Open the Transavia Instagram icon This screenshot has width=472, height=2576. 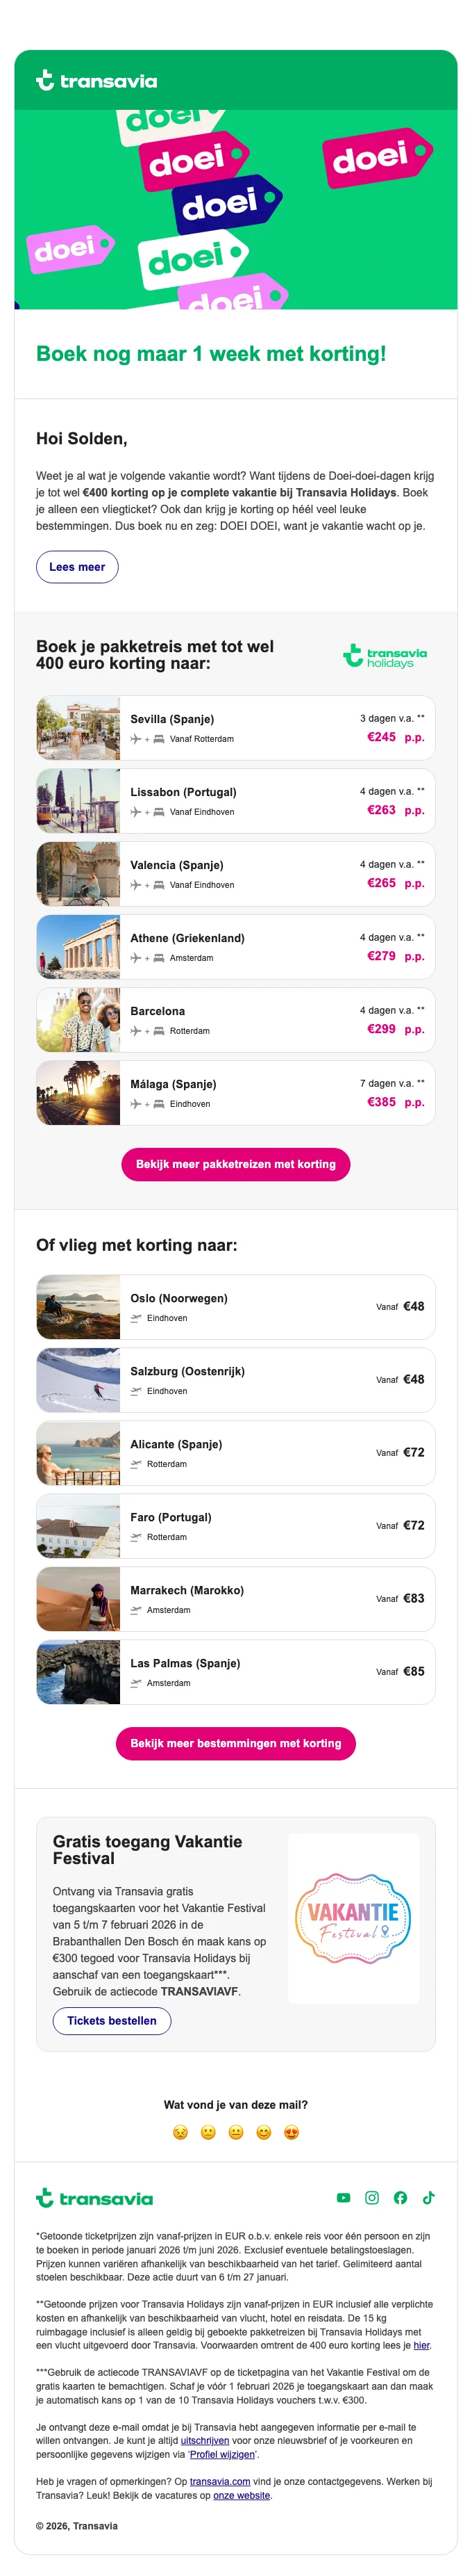click(x=371, y=2197)
